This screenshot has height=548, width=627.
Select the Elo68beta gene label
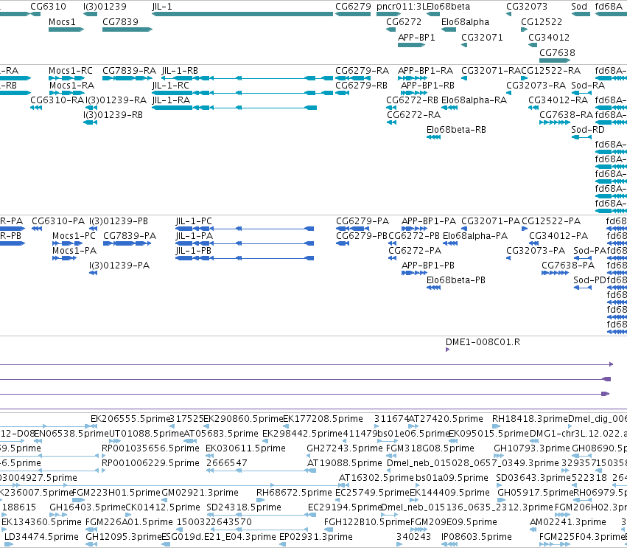point(448,7)
